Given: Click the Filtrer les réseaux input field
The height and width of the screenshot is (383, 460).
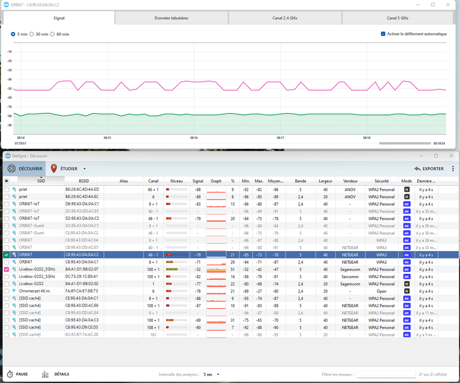Looking at the screenshot, I should [386, 374].
